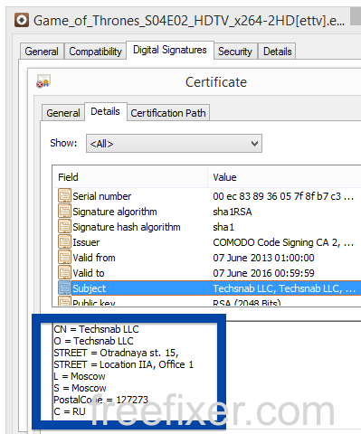This screenshot has height=434, width=361.
Task: Select the Issuer row
Action: pos(207,242)
